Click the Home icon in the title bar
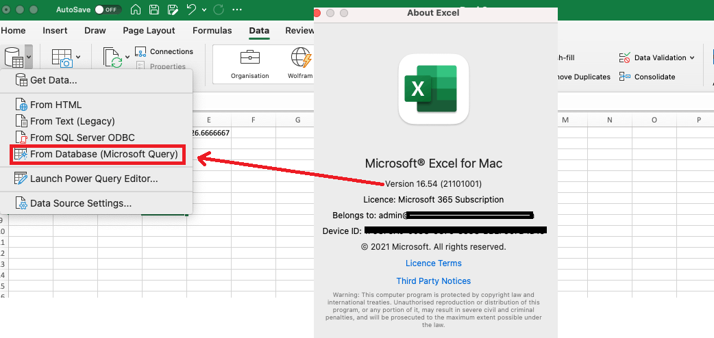The width and height of the screenshot is (714, 338). pos(135,10)
